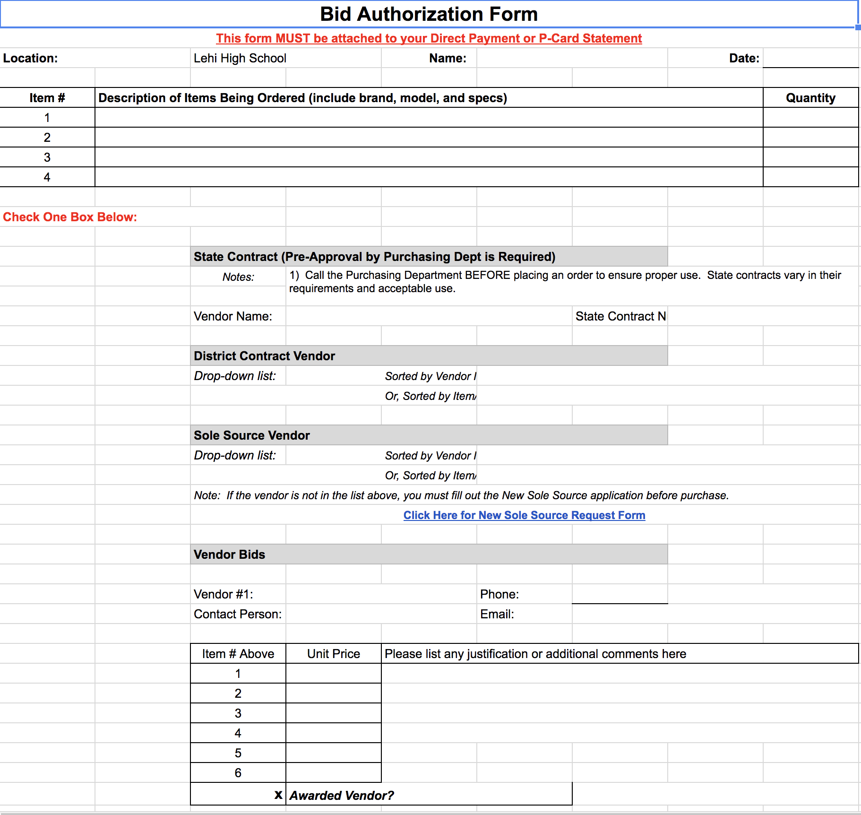Viewport: 861px width, 815px height.
Task: Click Vendor #1 name input cell
Action: point(381,594)
